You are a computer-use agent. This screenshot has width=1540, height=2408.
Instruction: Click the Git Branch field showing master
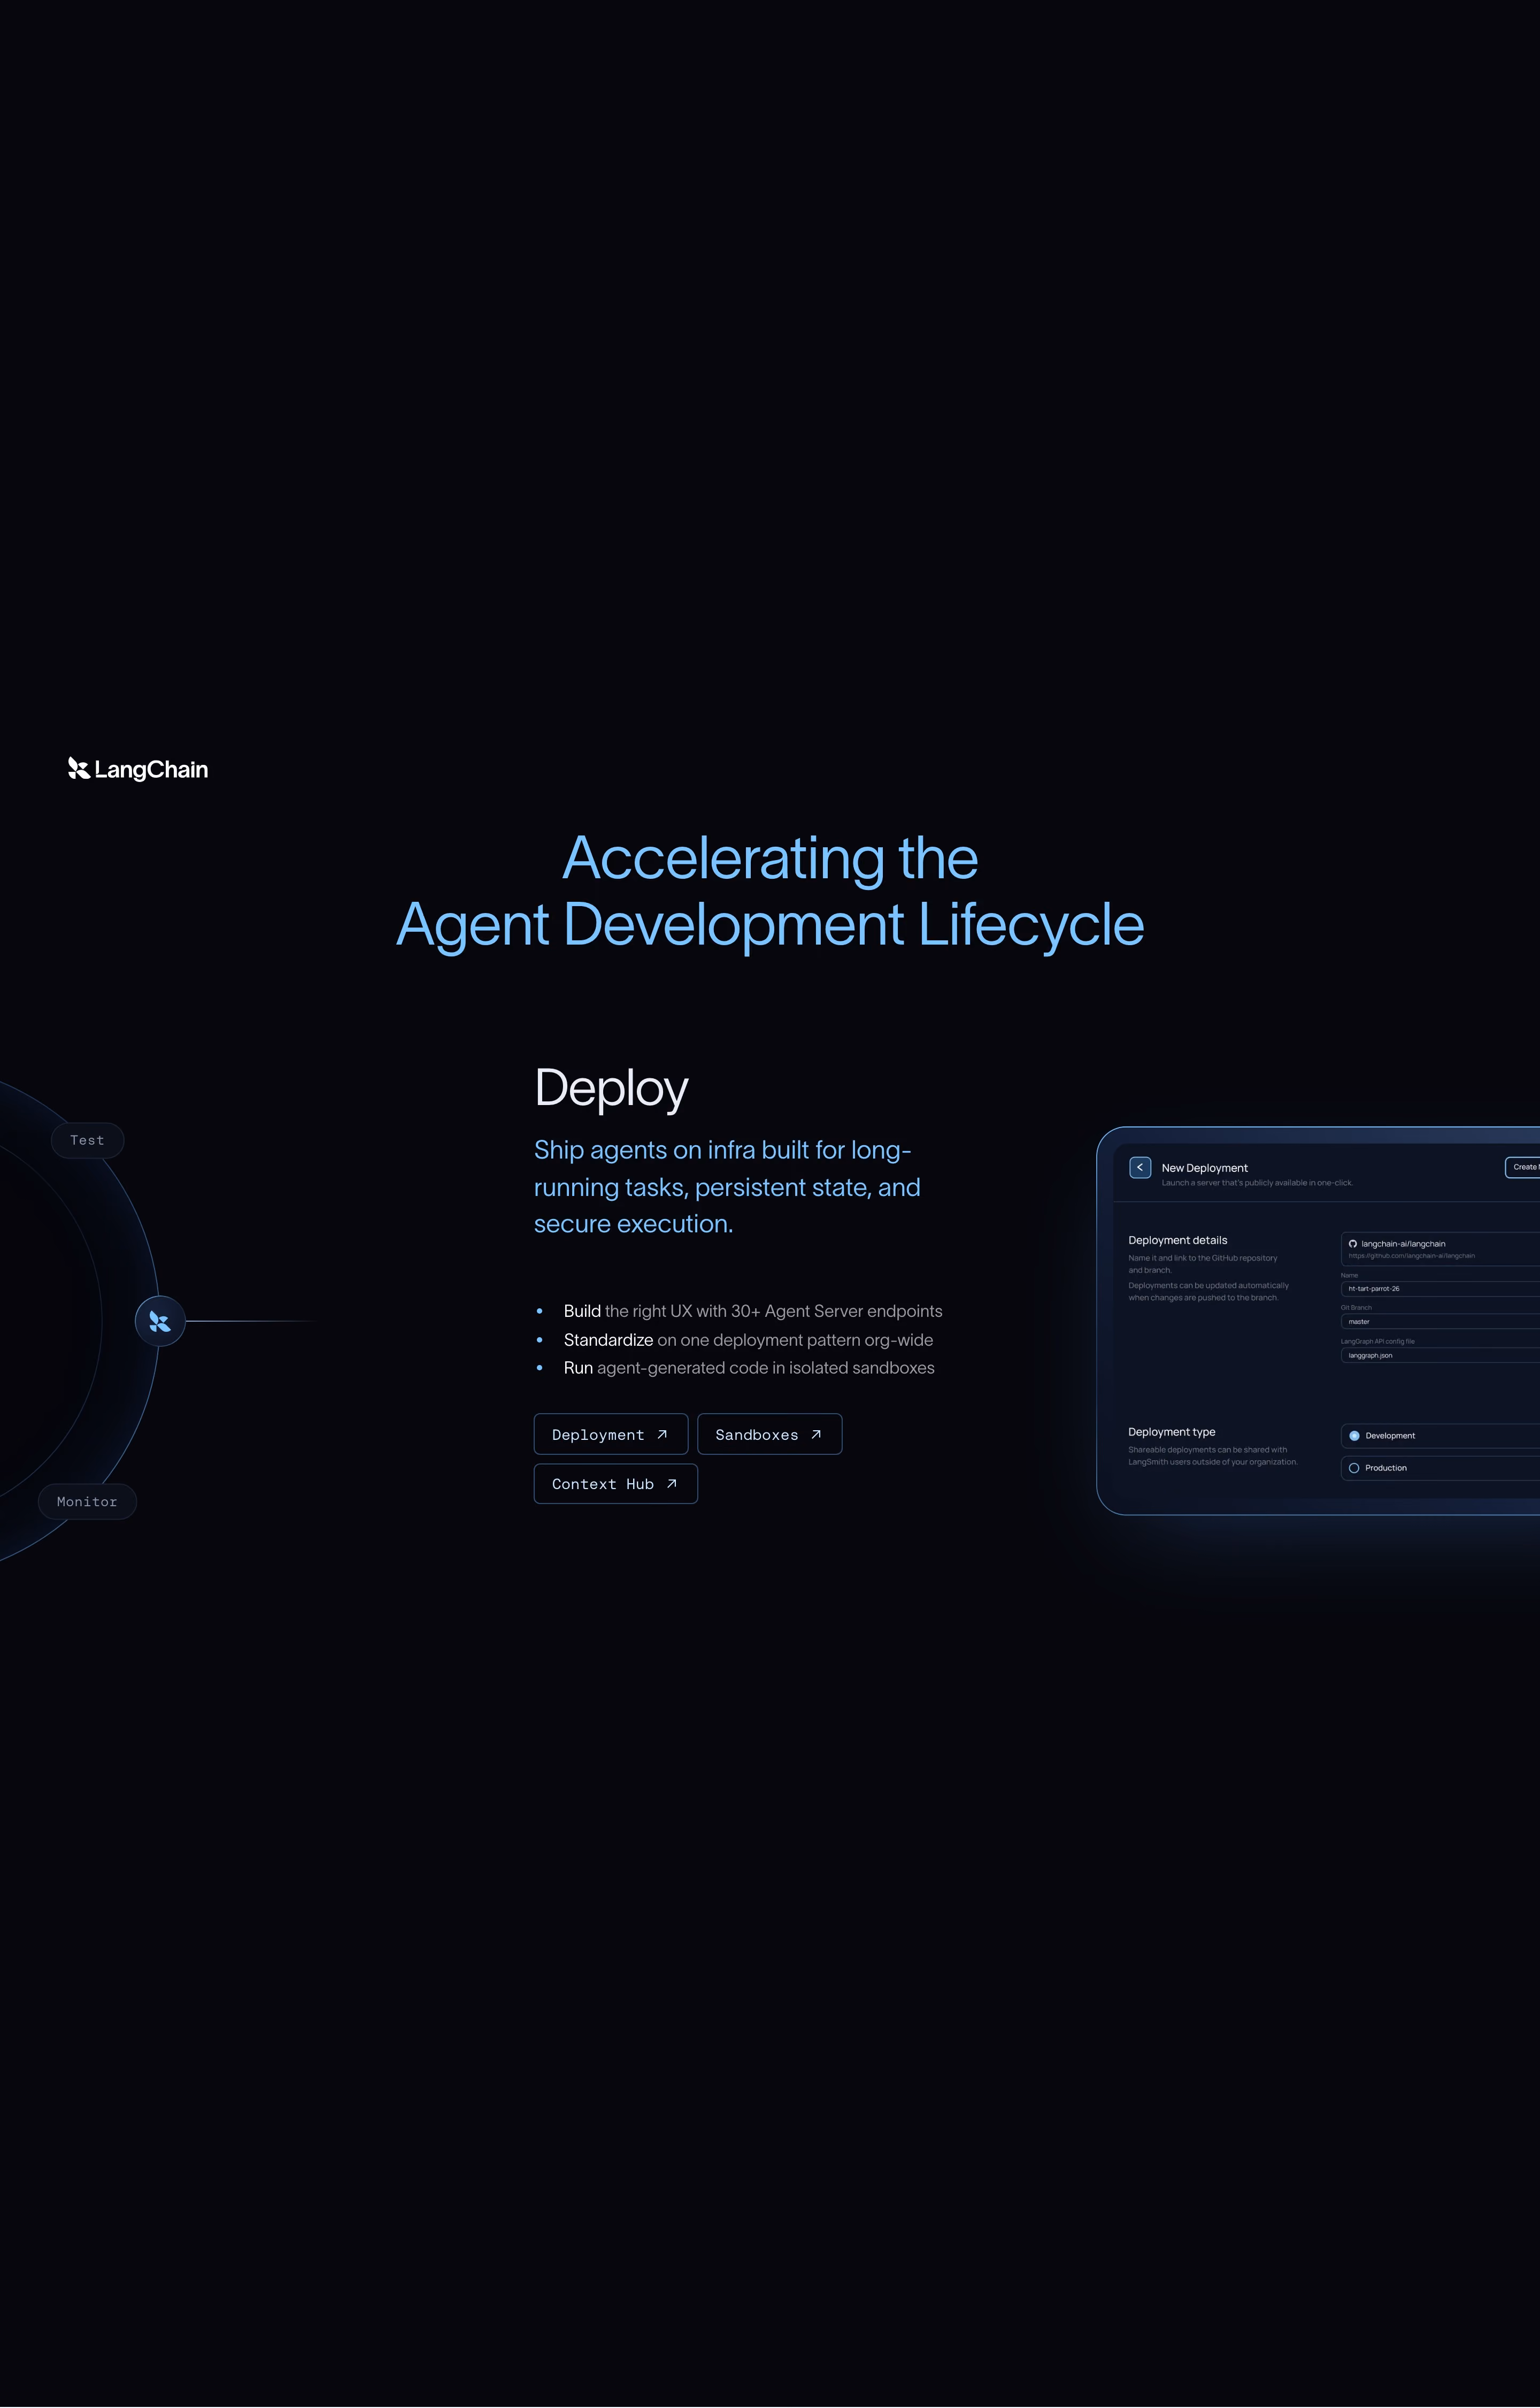[1440, 1322]
